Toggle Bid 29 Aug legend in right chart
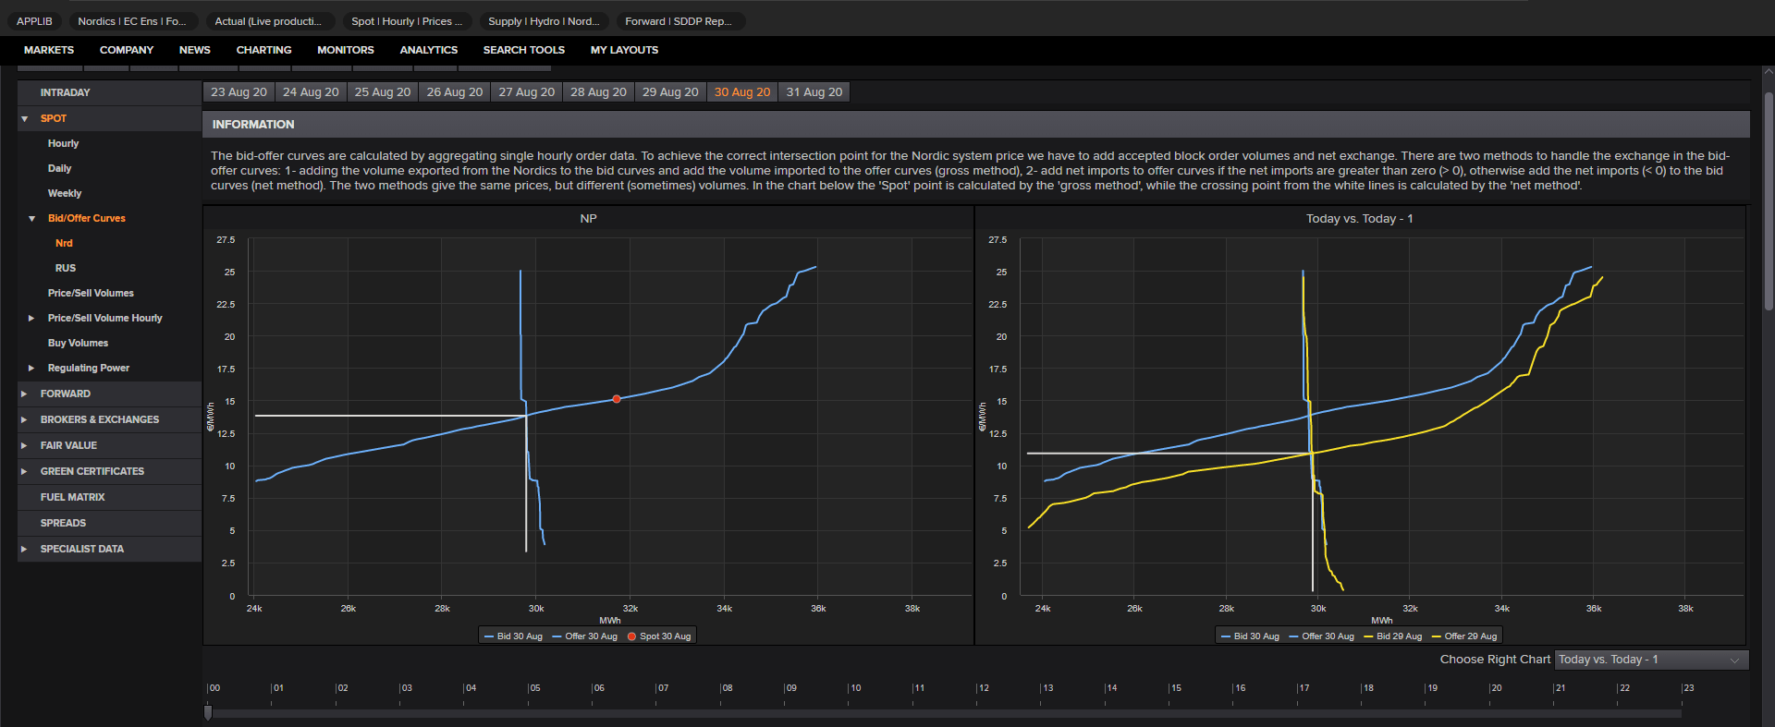 click(x=1392, y=636)
